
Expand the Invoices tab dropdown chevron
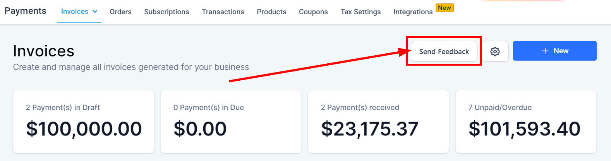[95, 12]
